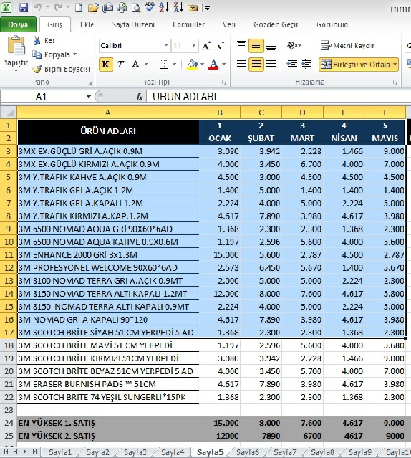Image resolution: width=411 pixels, height=458 pixels.
Task: Select column C header
Action: click(261, 113)
